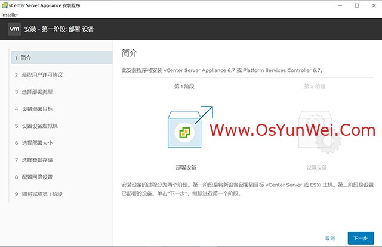
Task: Click the greyed Stage 2 setup gear icon
Action: (x=320, y=132)
